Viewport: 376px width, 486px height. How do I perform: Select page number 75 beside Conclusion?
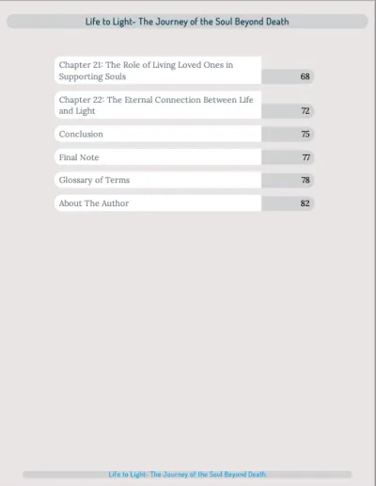(x=305, y=134)
